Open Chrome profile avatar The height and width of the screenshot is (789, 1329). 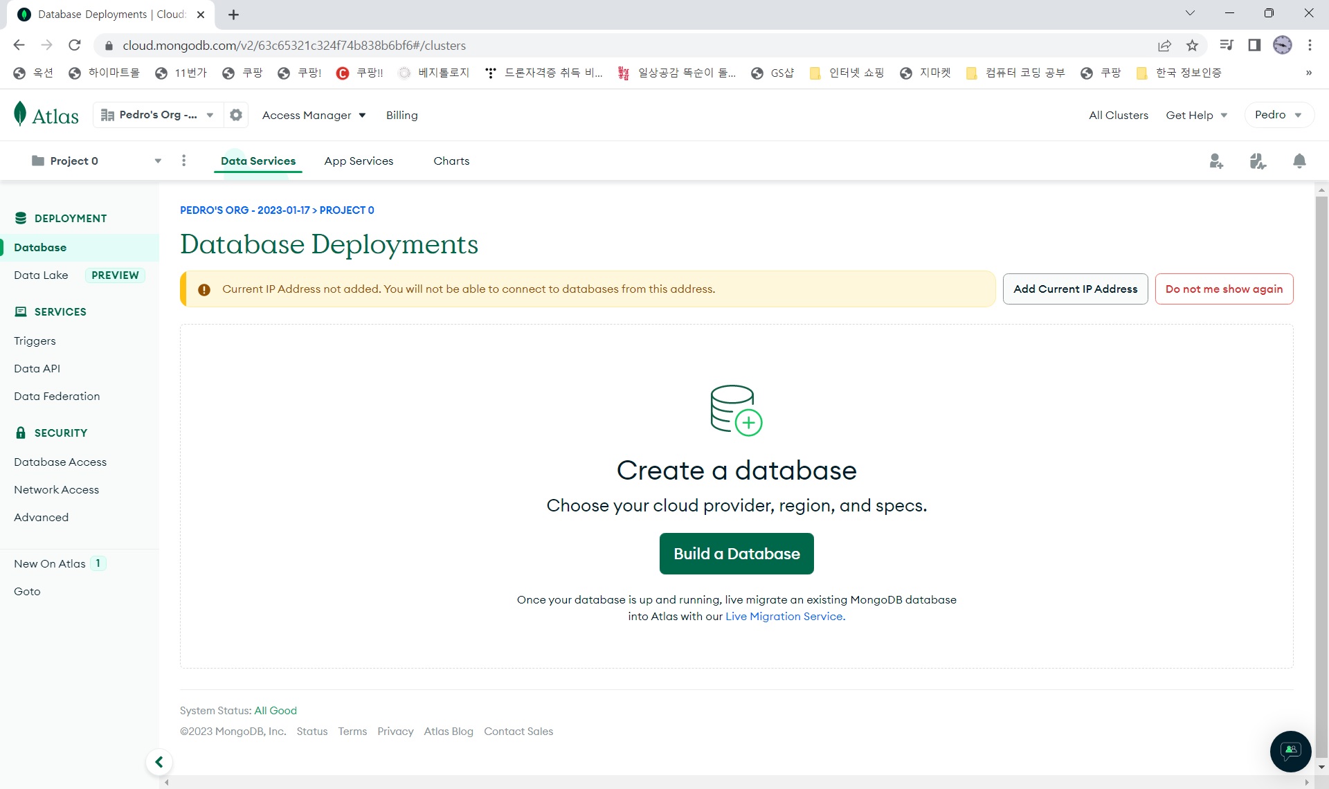1282,45
